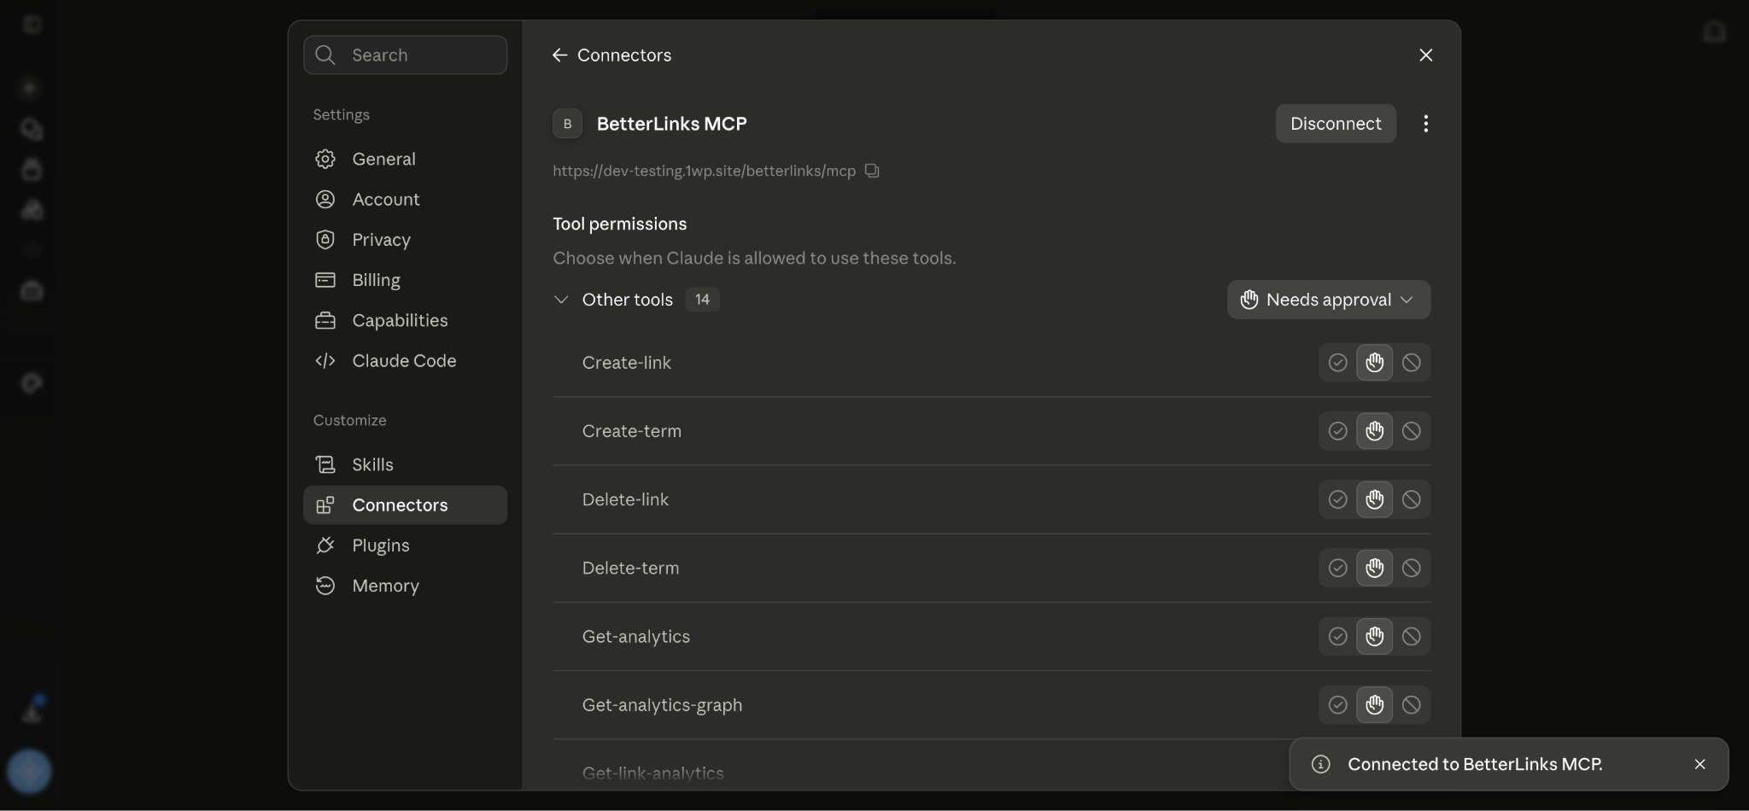This screenshot has height=811, width=1749.
Task: Click the 14 tools count badge
Action: tap(702, 300)
